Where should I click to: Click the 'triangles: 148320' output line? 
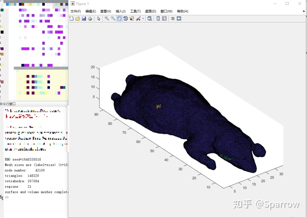22,176
